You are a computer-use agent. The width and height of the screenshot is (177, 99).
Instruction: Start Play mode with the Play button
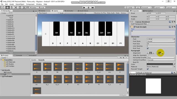pos(84,7)
